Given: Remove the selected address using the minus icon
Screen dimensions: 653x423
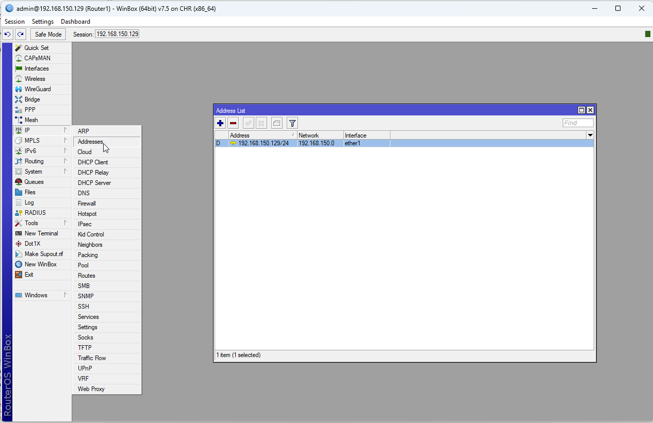Looking at the screenshot, I should click(233, 123).
